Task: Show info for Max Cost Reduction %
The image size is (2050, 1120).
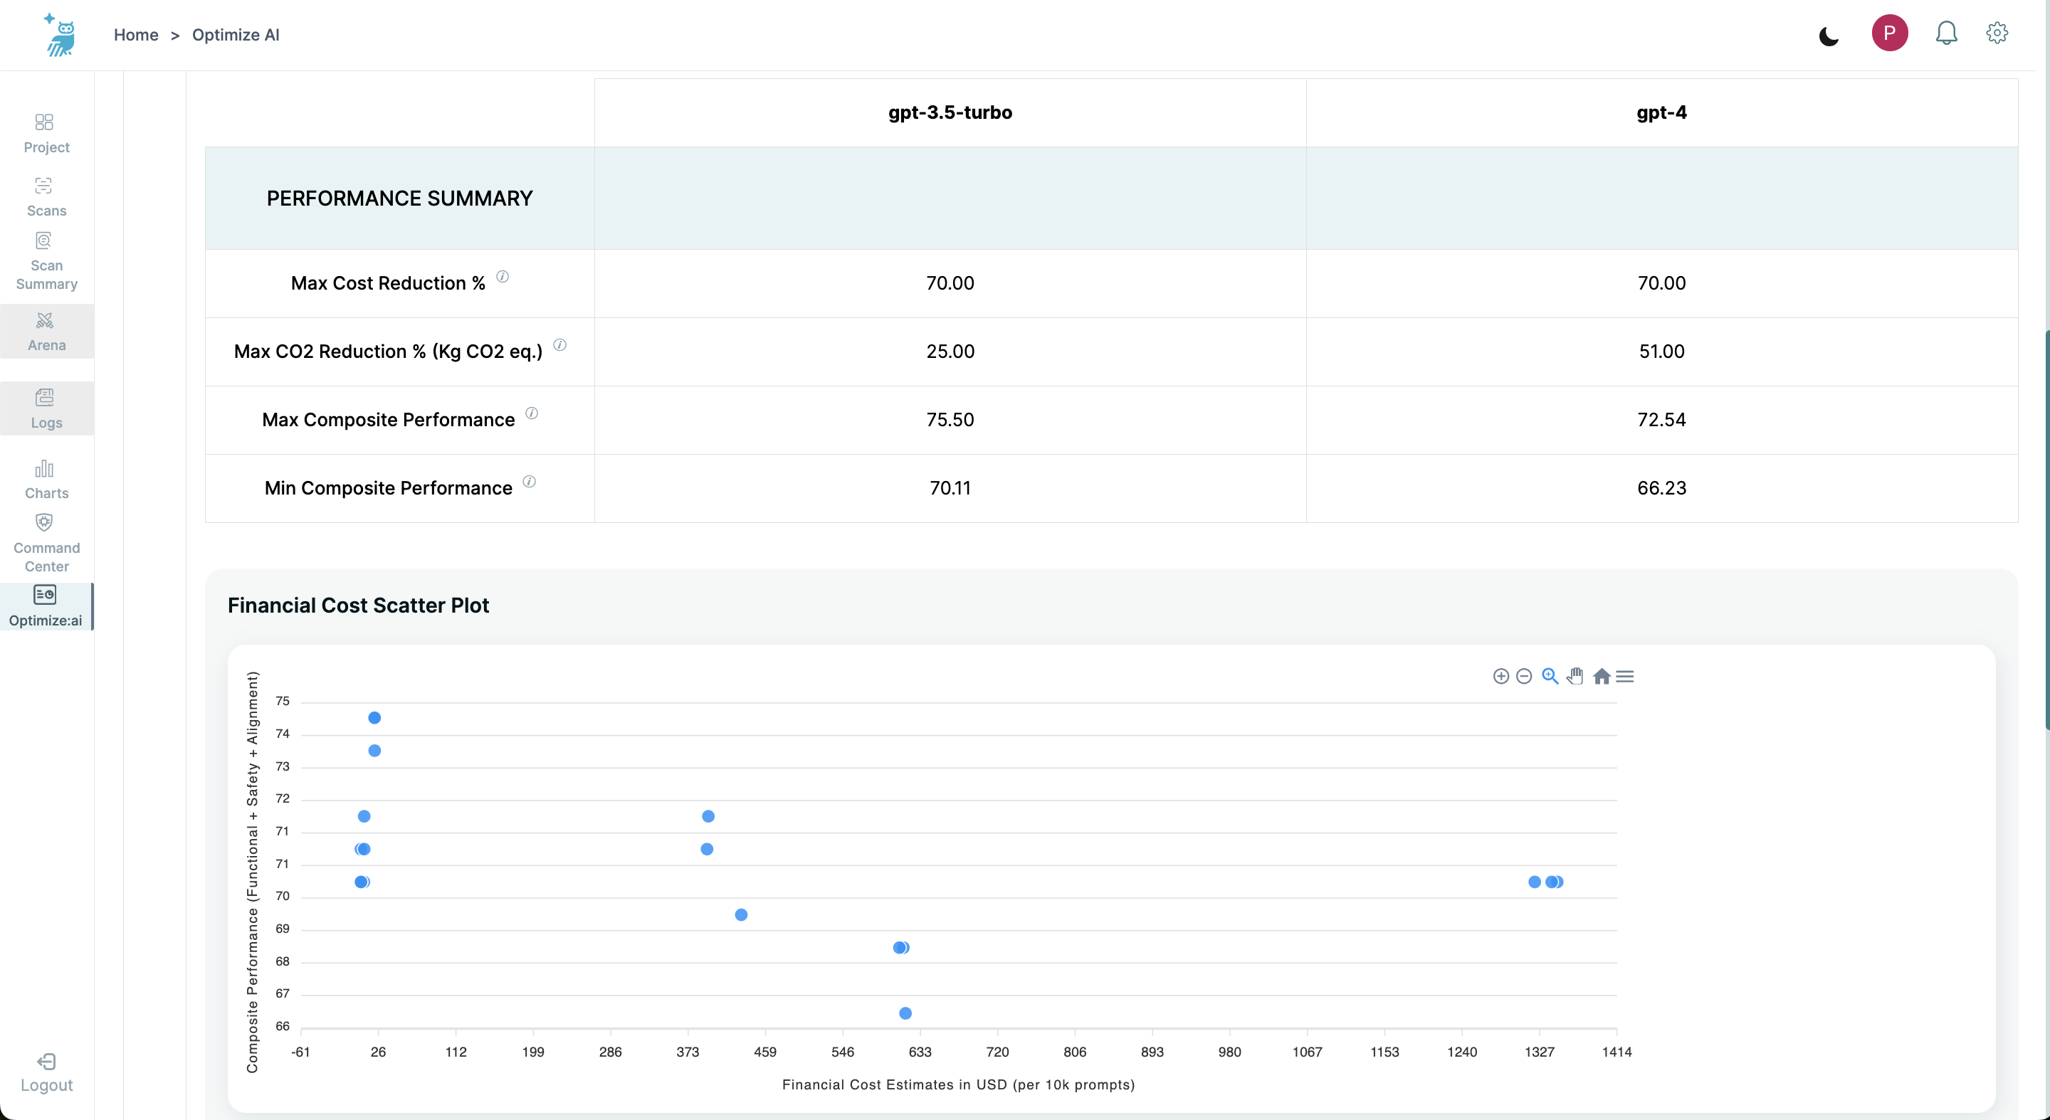Action: tap(502, 277)
